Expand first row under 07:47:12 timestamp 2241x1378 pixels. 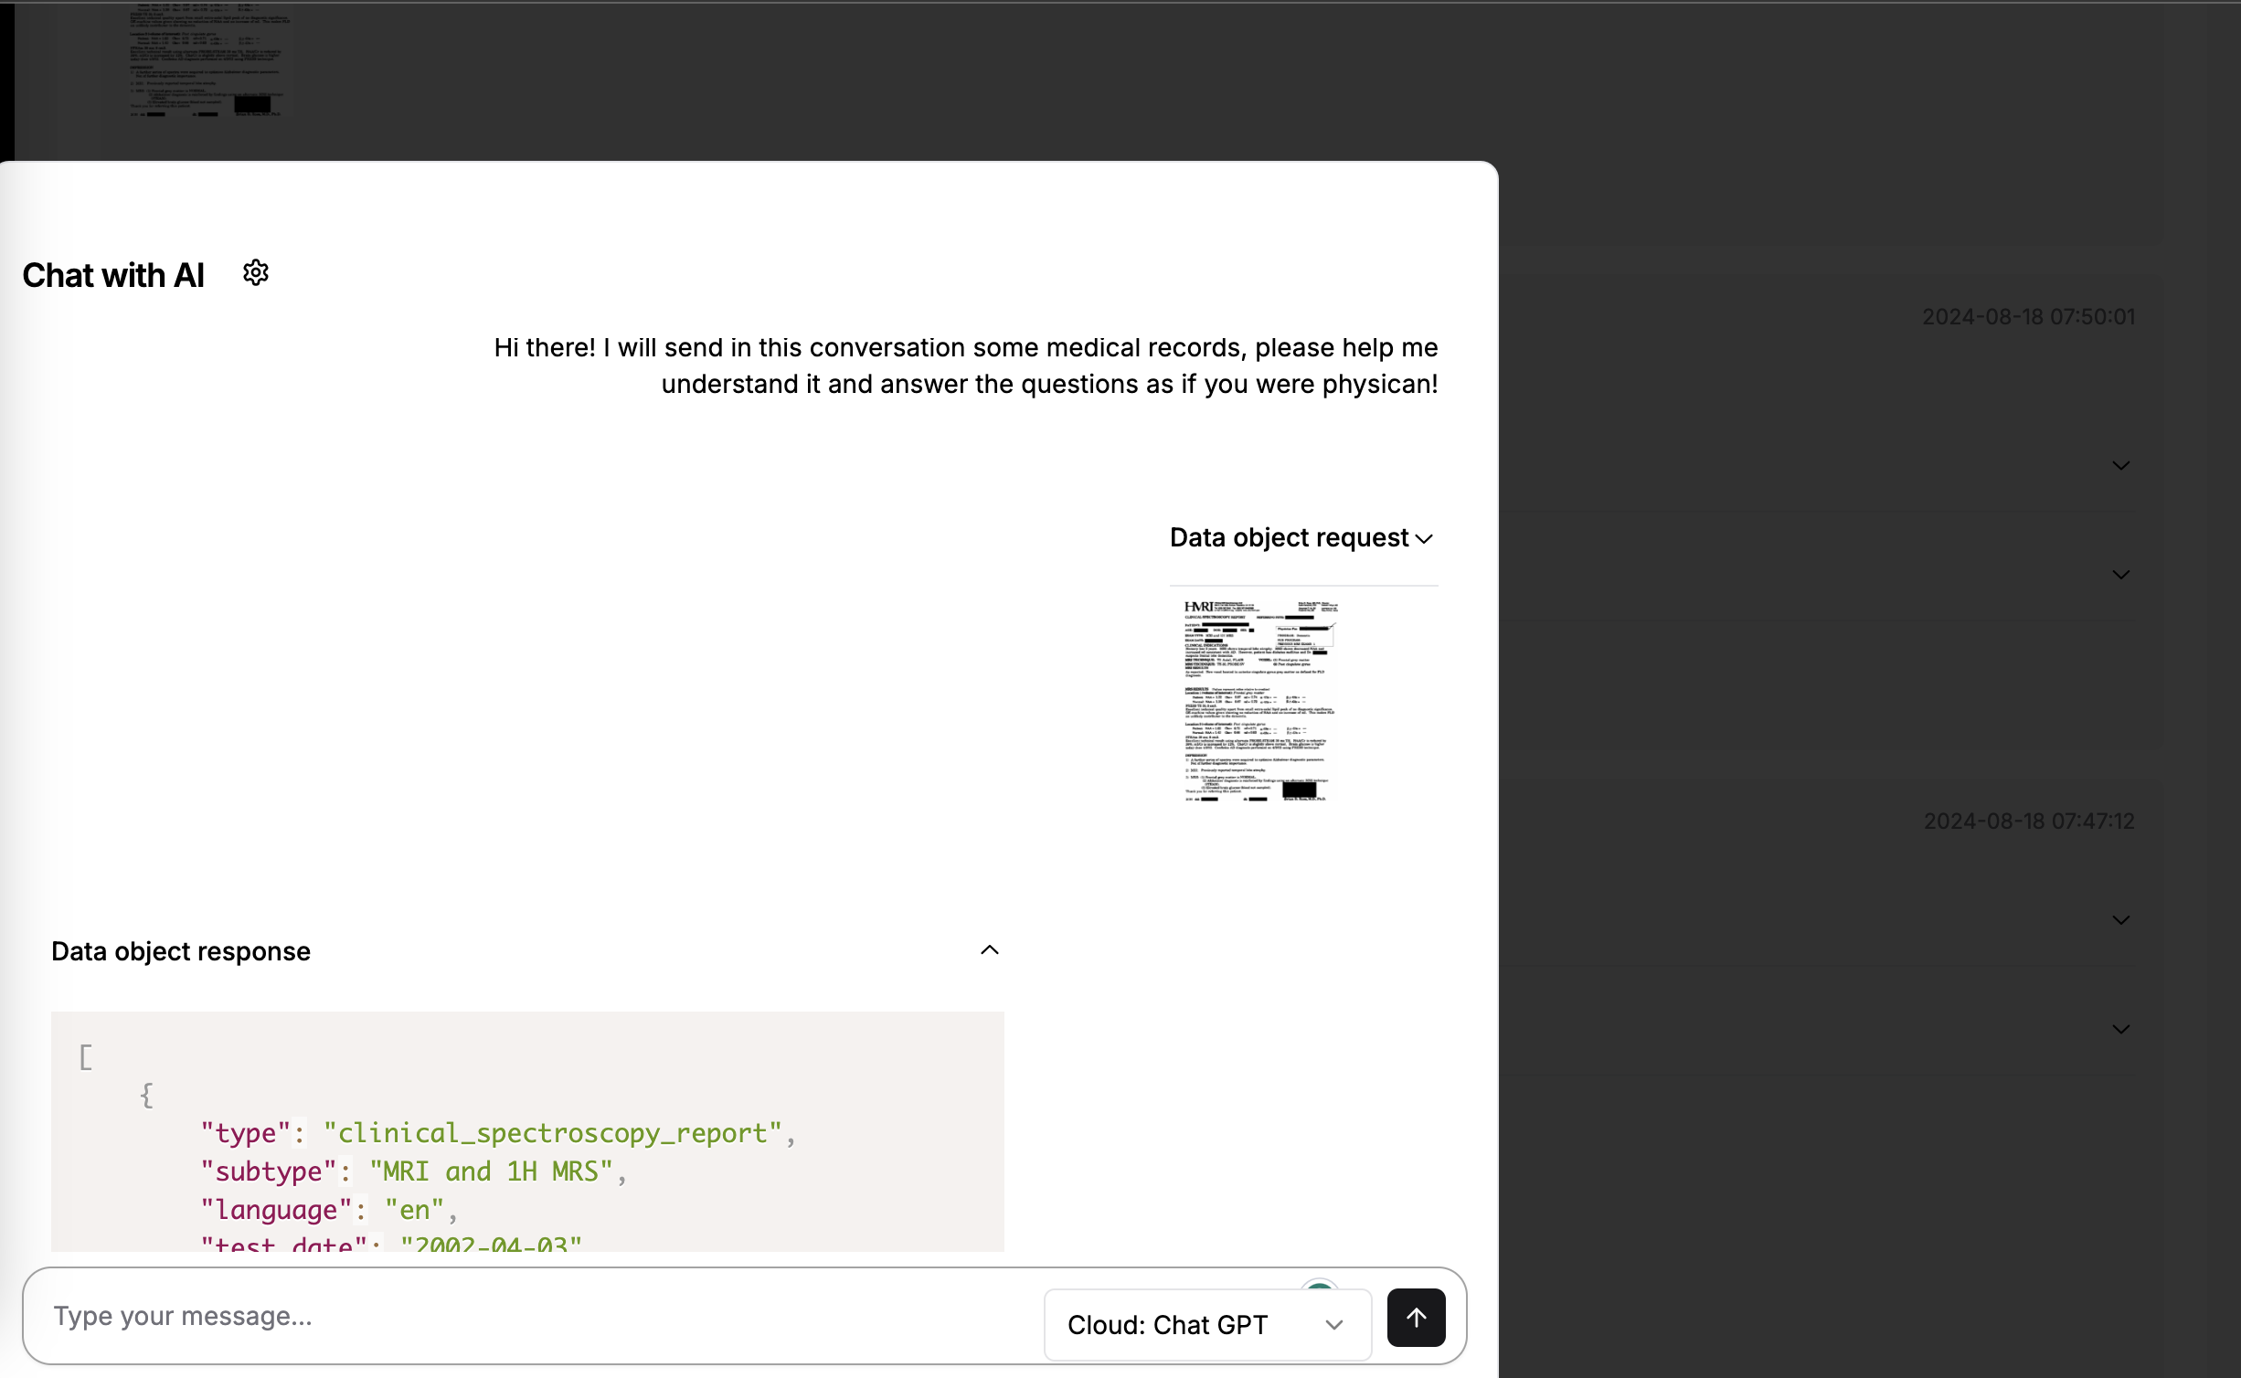[x=2120, y=920]
